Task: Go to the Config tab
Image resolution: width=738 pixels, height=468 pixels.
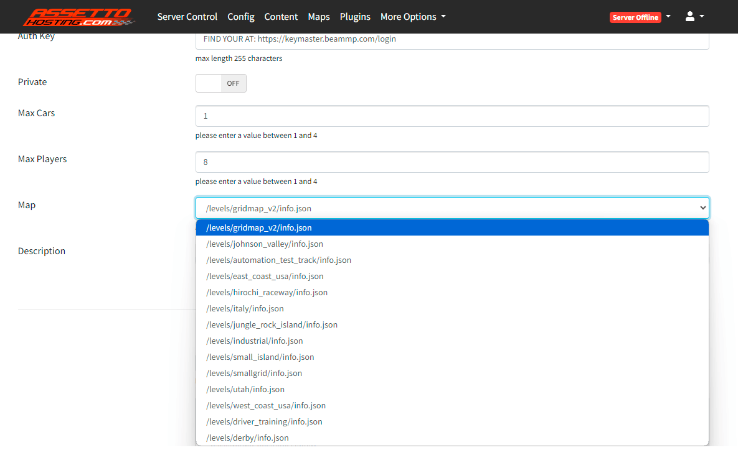Action: pyautogui.click(x=241, y=17)
